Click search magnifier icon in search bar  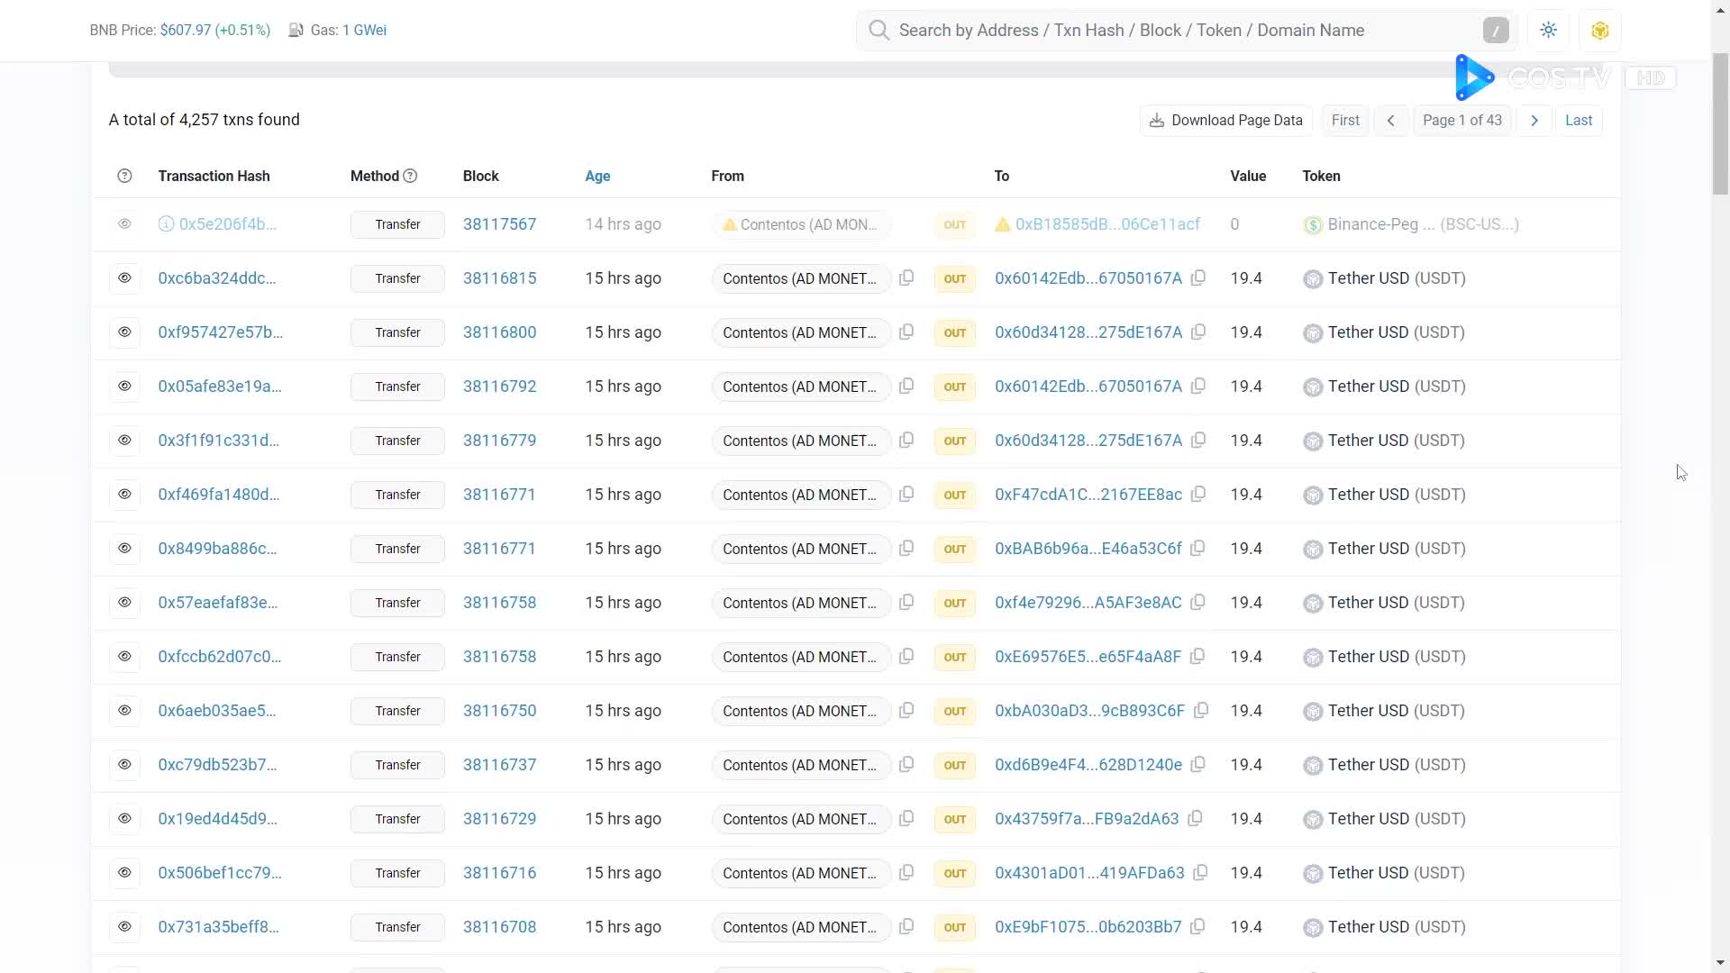click(879, 31)
